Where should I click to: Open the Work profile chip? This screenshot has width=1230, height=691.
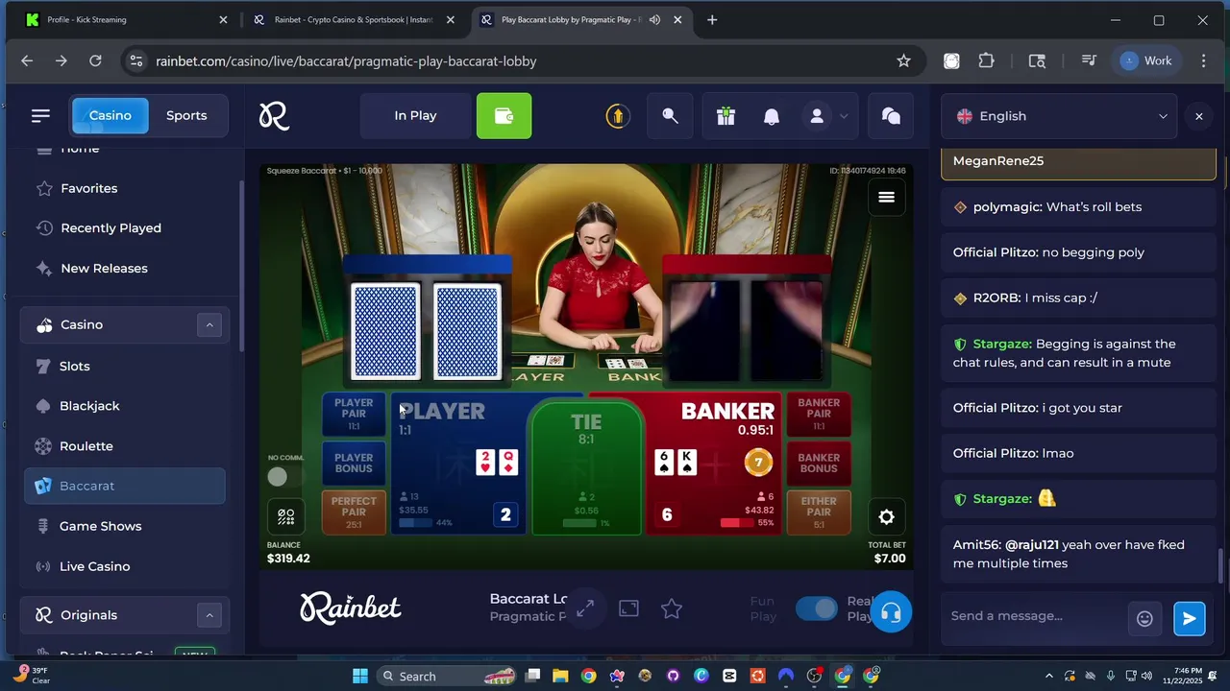click(x=1146, y=60)
